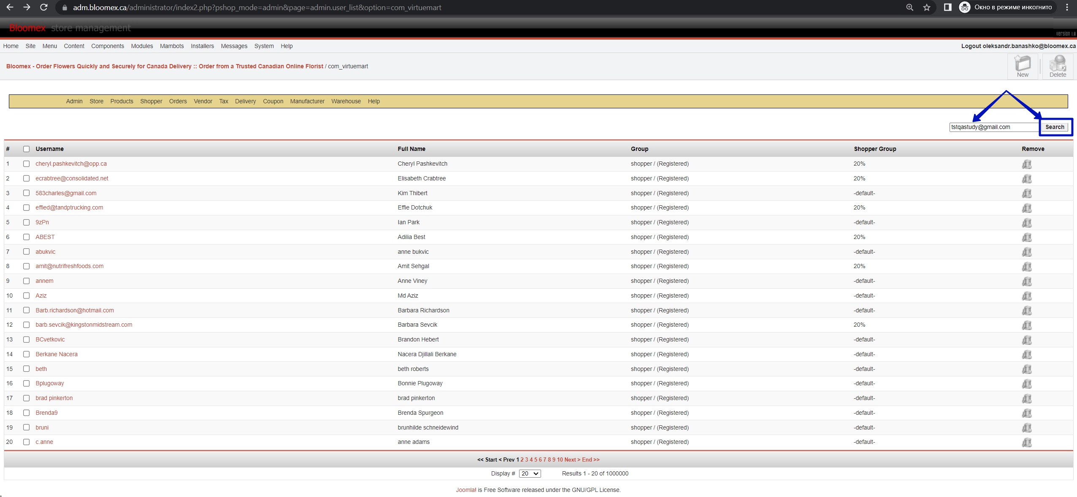This screenshot has height=497, width=1077.
Task: Remove user anne adams via remove icon
Action: point(1027,442)
